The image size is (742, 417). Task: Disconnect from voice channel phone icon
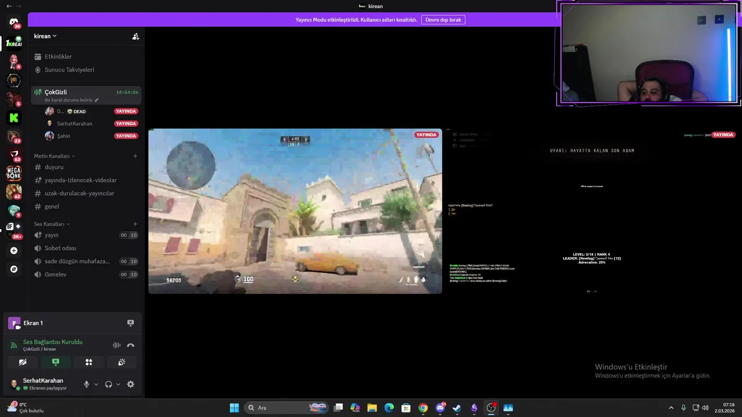130,345
